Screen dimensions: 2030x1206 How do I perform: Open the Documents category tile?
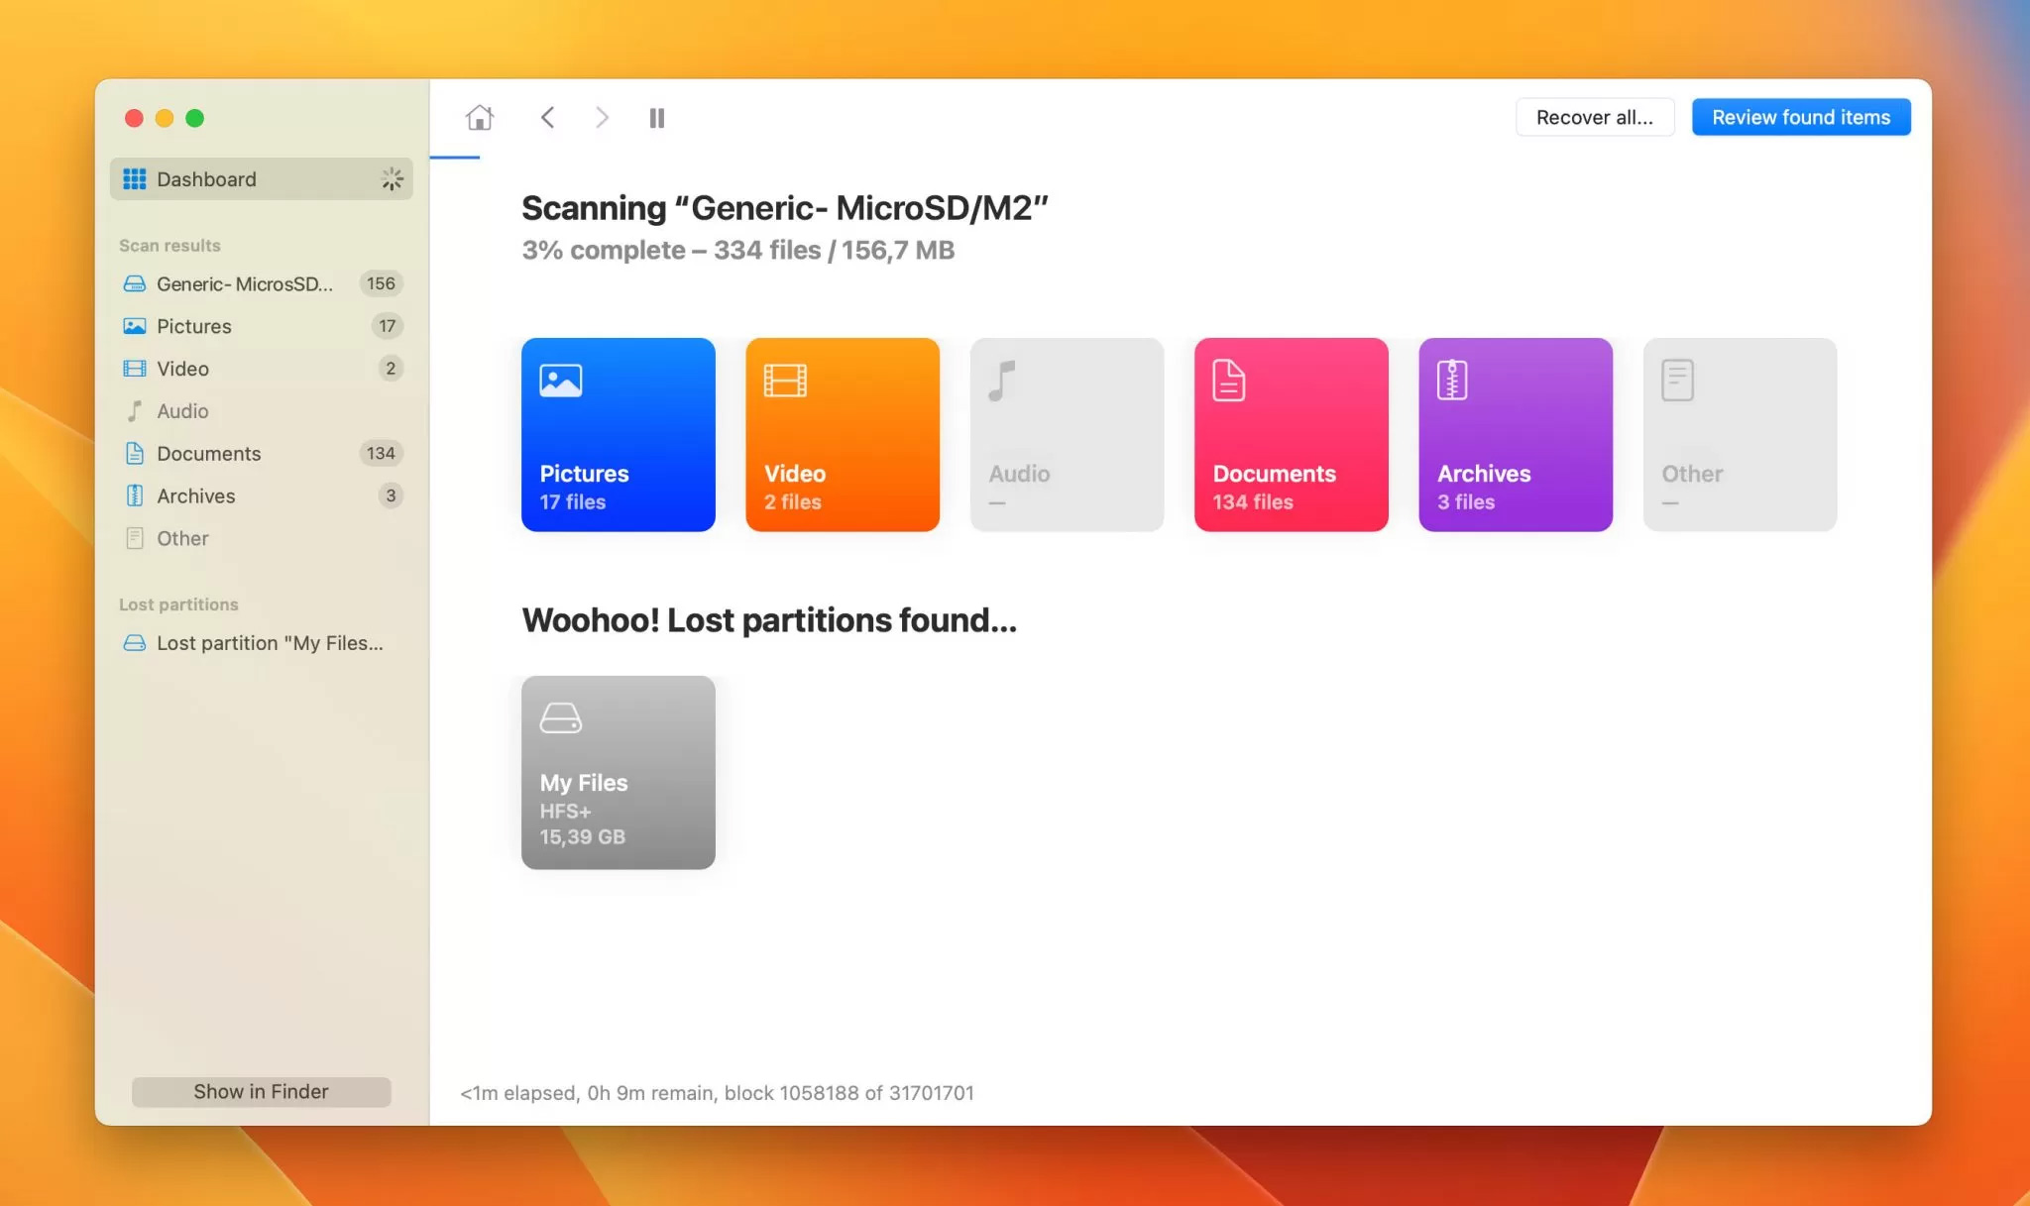(1292, 435)
